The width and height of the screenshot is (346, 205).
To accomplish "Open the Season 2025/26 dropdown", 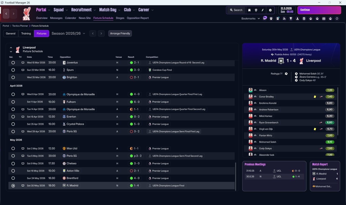I will click(68, 33).
